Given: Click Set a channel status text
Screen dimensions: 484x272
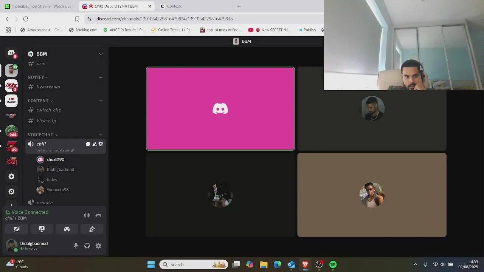Looking at the screenshot, I should [53, 150].
